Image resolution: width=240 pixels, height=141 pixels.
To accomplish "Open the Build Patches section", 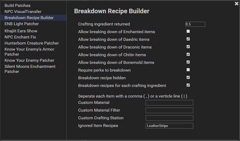I will (18, 5).
